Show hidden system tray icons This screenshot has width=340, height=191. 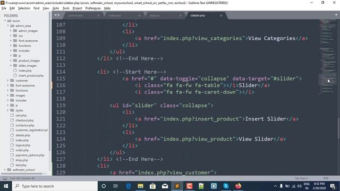tap(275, 186)
